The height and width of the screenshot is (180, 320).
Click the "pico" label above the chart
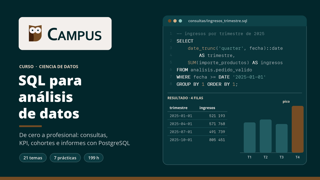tap(286, 102)
